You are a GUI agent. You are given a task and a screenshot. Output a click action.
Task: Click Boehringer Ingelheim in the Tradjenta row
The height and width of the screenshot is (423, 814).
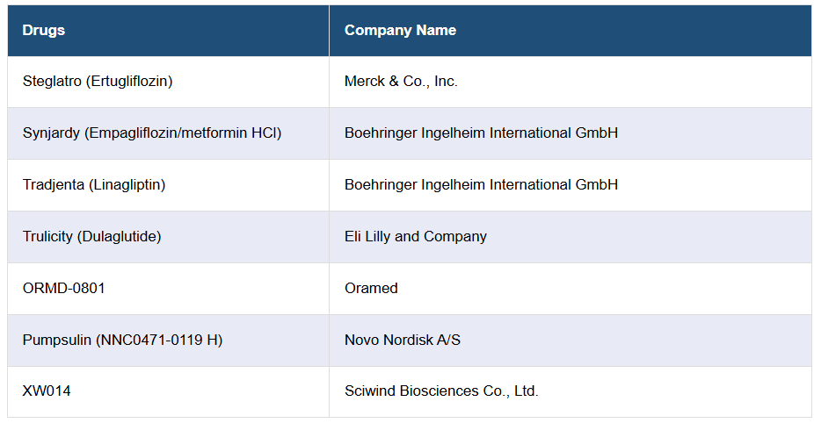(x=481, y=185)
